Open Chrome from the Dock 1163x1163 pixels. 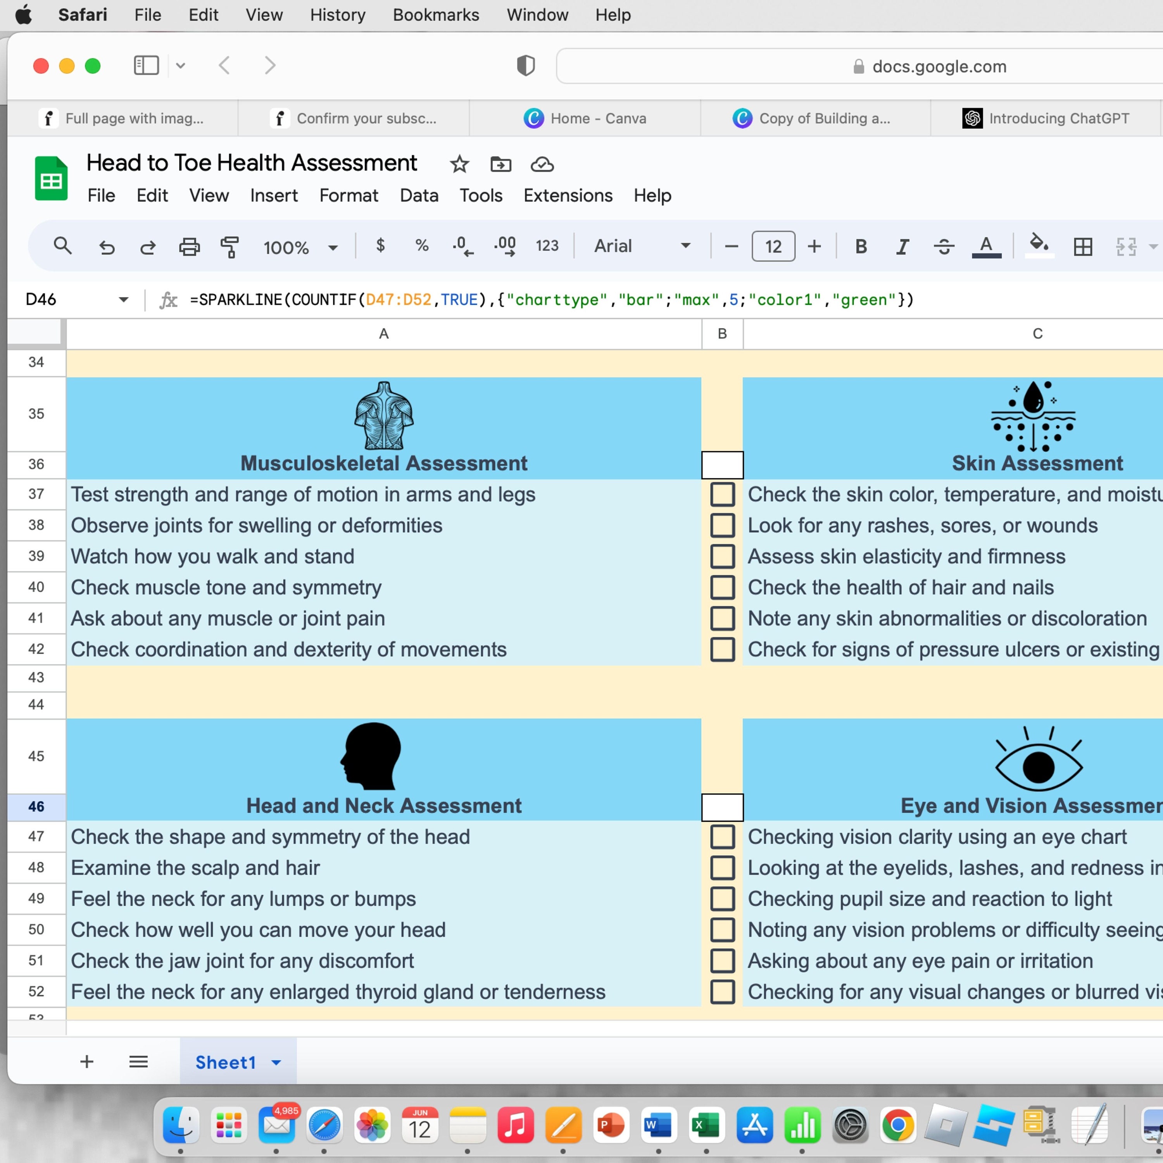(897, 1125)
